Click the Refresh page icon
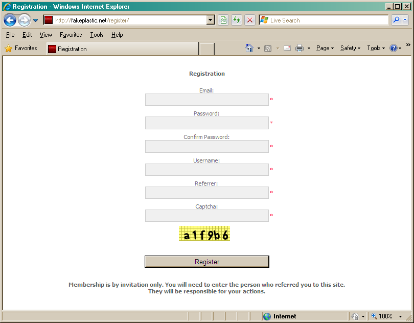The width and height of the screenshot is (414, 323). [237, 20]
